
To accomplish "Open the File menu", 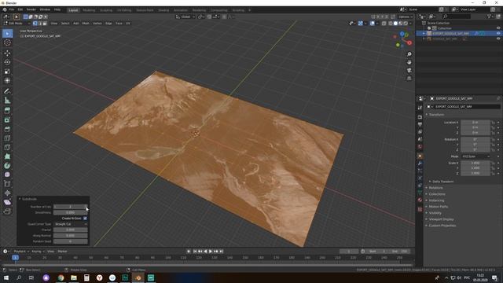I will click(x=12, y=9).
